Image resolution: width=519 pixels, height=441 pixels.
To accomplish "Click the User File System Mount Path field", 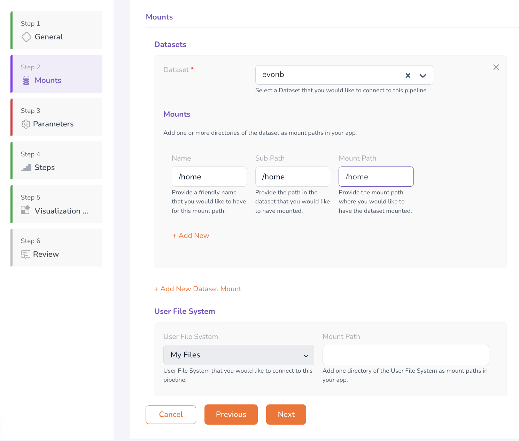I will coord(405,355).
